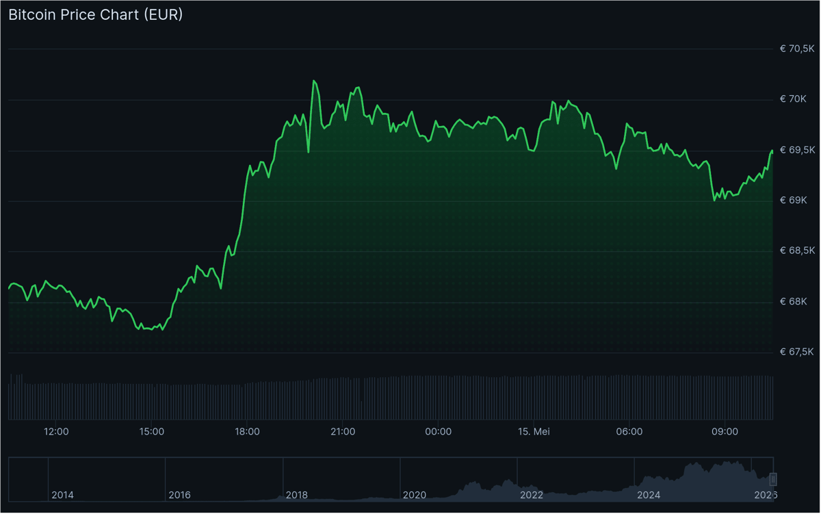Click the range navigator handle near 2026

[x=774, y=478]
